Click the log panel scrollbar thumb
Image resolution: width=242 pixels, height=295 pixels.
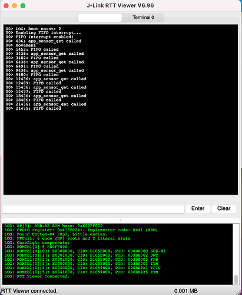tap(236, 279)
